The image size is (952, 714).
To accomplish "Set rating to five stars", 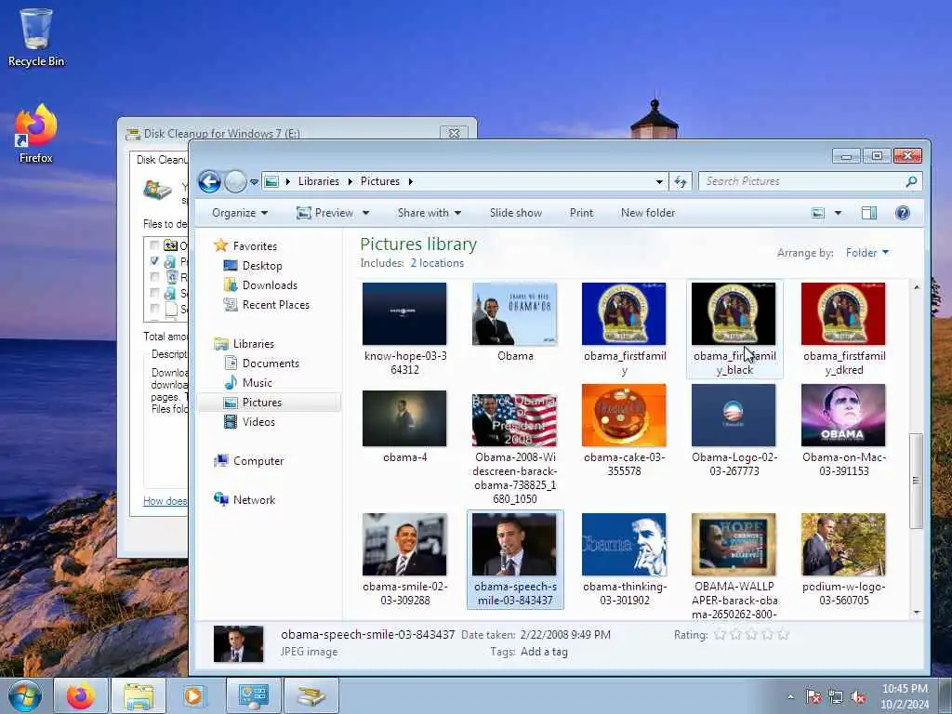I will click(x=783, y=634).
